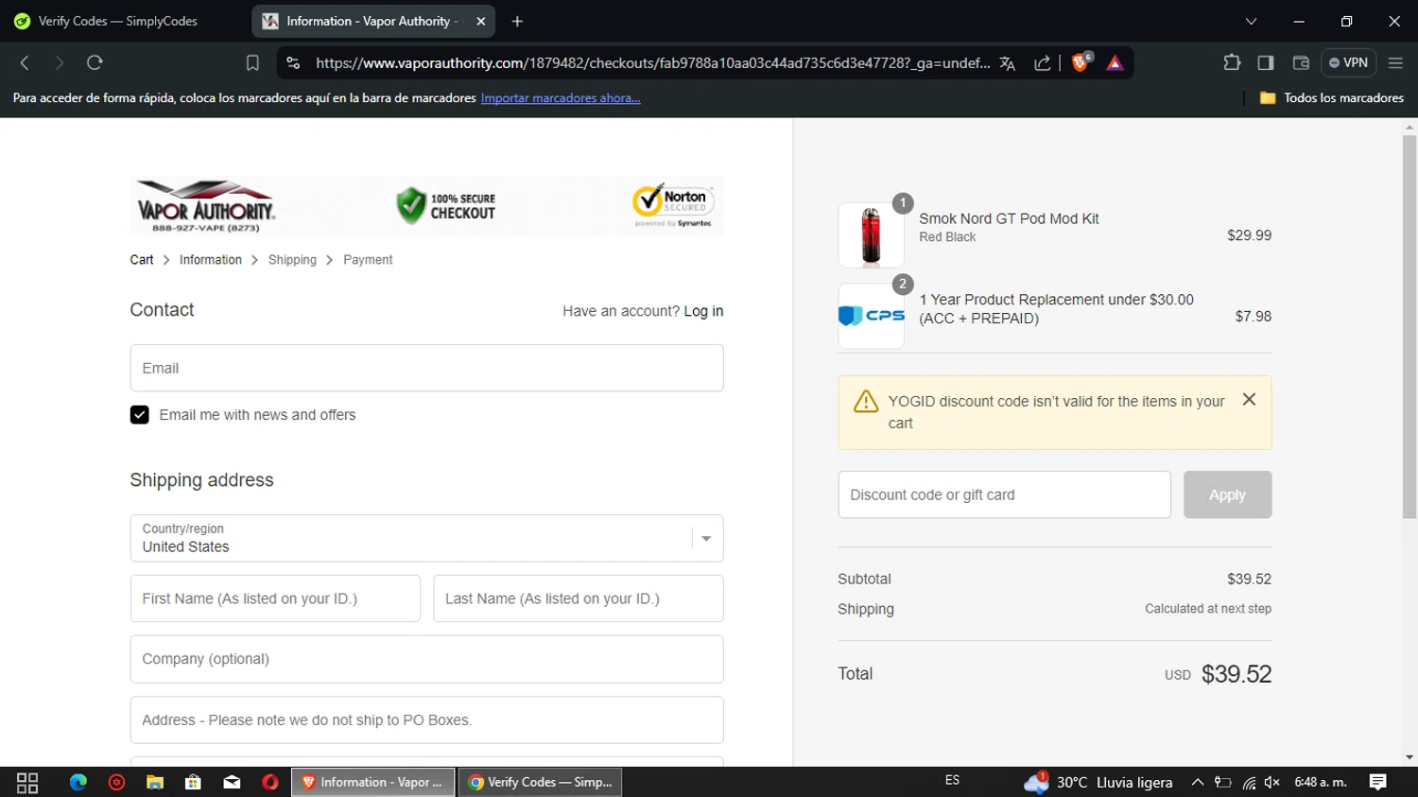The height and width of the screenshot is (797, 1418).
Task: Share this page via the share icon
Action: (1043, 63)
